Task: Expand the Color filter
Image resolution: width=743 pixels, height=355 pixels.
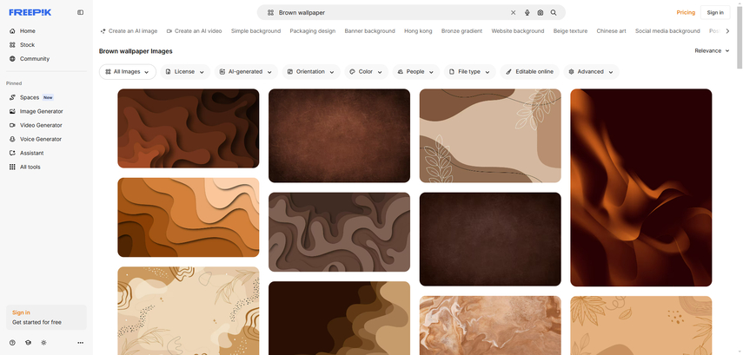Action: click(x=367, y=72)
